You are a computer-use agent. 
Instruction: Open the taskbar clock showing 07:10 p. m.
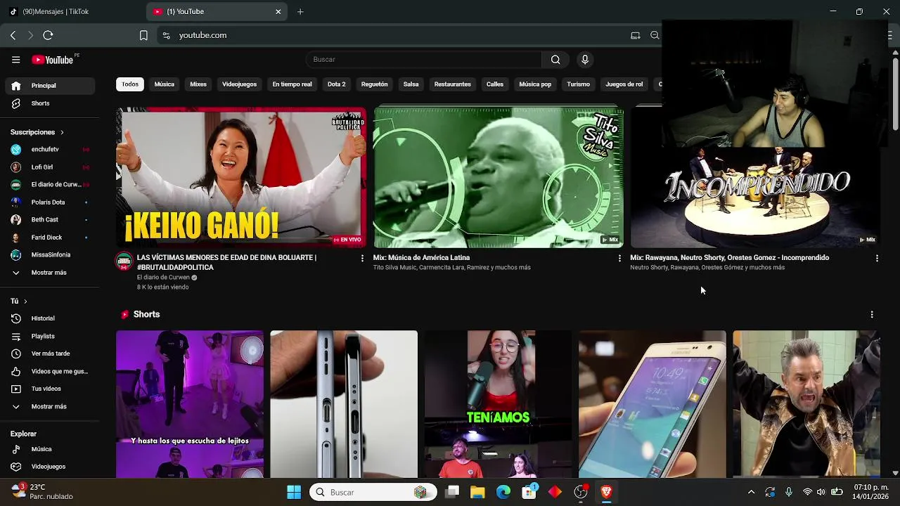tap(870, 492)
